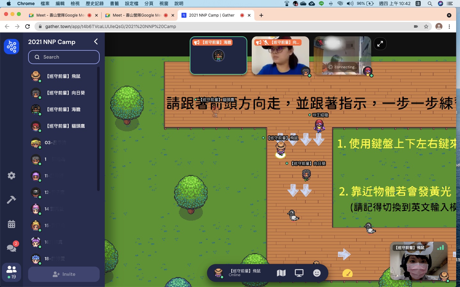Click the camera permission icon in the address bar
This screenshot has height=287, width=460.
click(416, 26)
